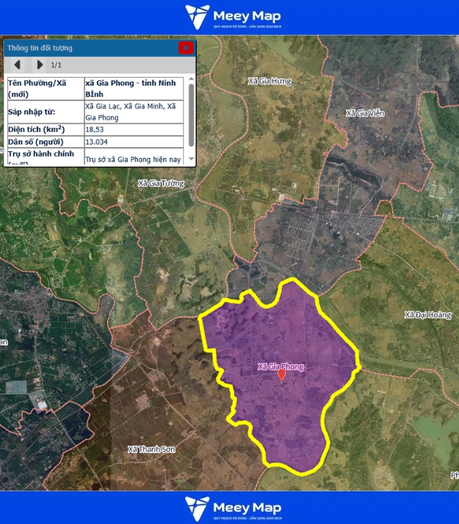This screenshot has width=459, height=524.
Task: Select the Xã Gia Viễn map label
Action: coord(365,113)
